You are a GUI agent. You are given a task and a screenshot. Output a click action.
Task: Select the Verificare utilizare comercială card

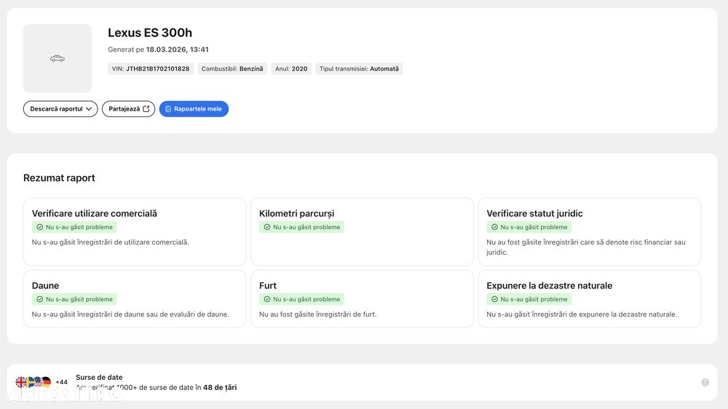(x=135, y=231)
